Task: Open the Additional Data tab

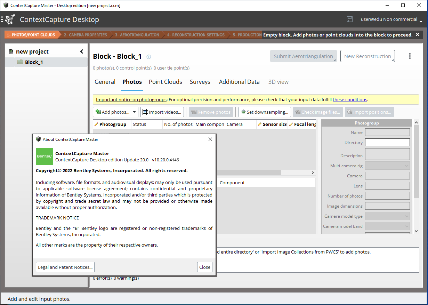Action: [239, 82]
